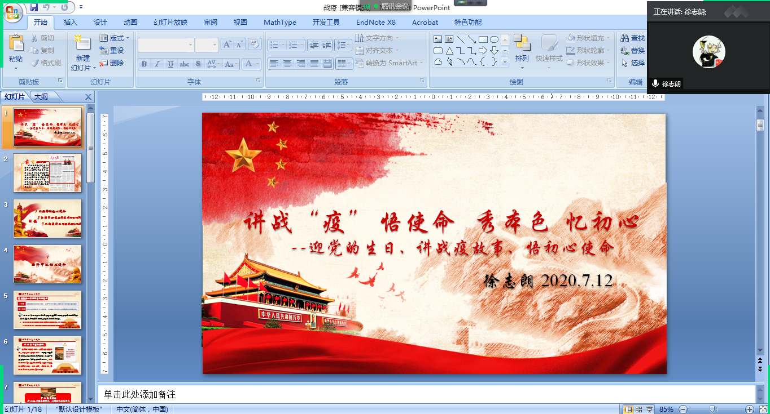Save the presentation with the floppy icon
The height and width of the screenshot is (414, 770).
tap(34, 7)
